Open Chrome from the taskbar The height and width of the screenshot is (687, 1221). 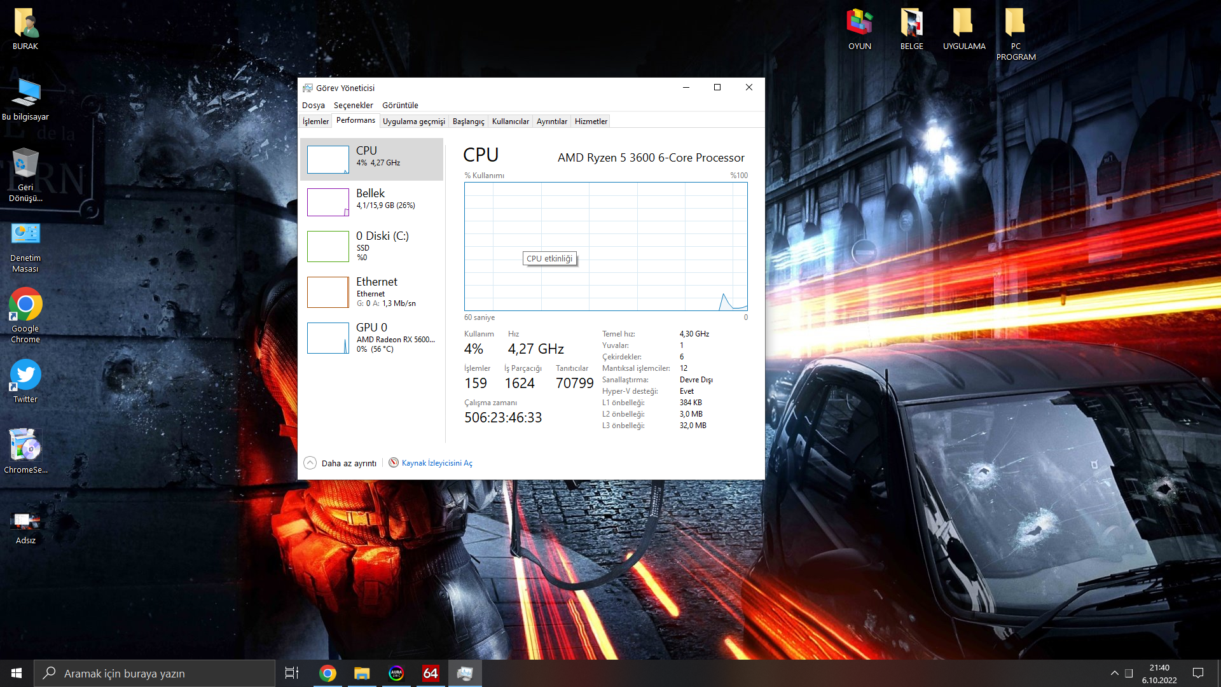(x=328, y=673)
